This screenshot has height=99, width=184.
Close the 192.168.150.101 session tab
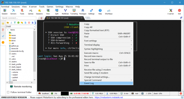point(81,18)
